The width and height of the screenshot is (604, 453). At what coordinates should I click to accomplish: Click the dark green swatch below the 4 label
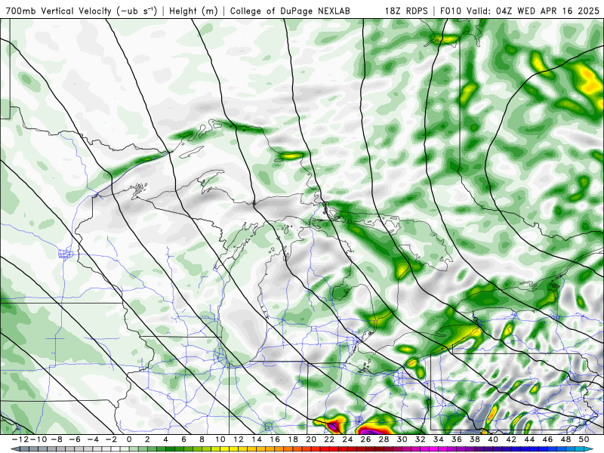click(x=171, y=448)
